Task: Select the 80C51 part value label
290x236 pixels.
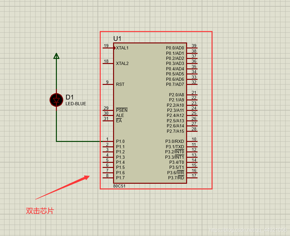Action: click(x=119, y=186)
